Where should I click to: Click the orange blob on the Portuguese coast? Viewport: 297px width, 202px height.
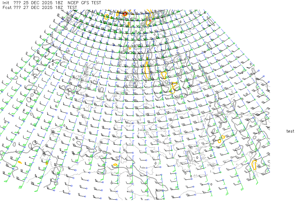pos(47,162)
